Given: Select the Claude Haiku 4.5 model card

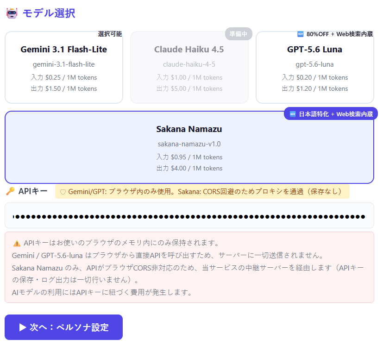Looking at the screenshot, I should pyautogui.click(x=189, y=67).
